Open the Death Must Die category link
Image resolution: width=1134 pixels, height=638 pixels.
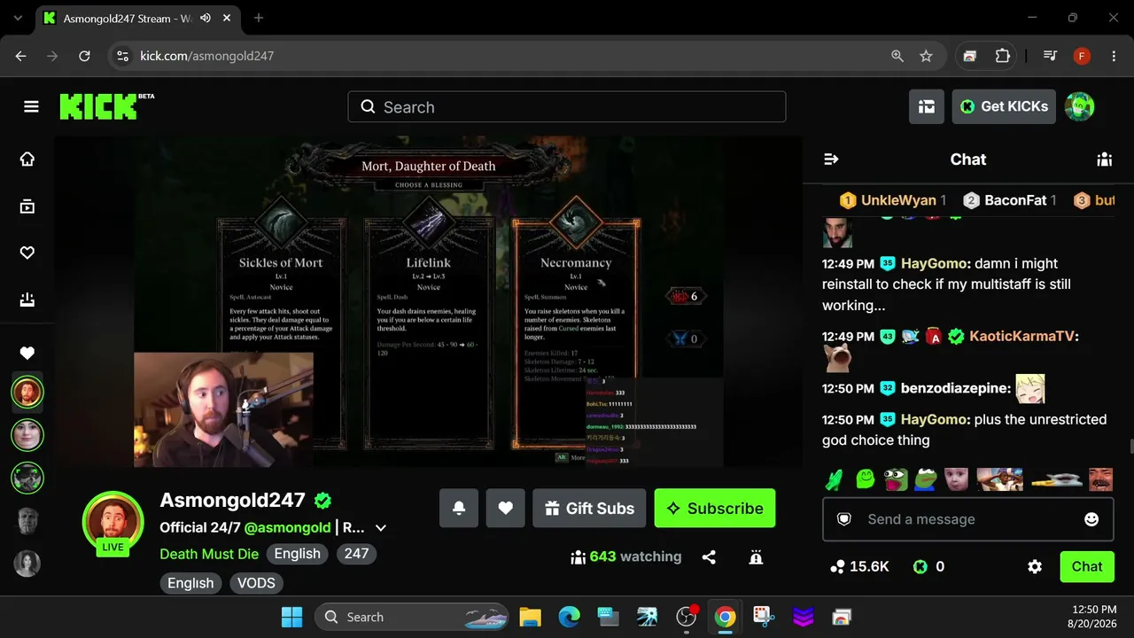coord(209,554)
